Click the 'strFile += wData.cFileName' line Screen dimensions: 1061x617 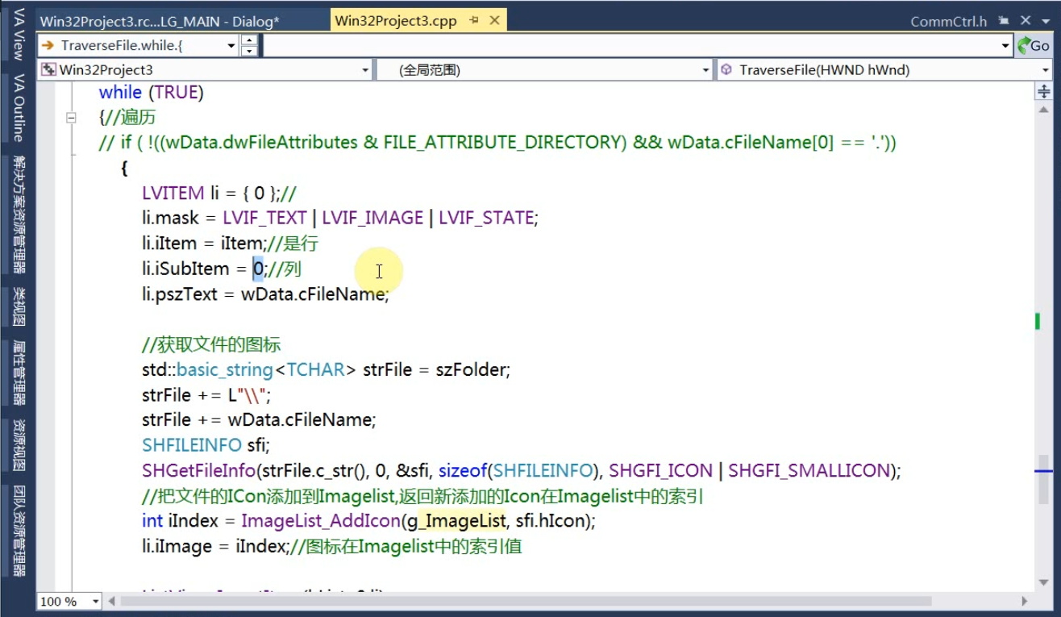pyautogui.click(x=259, y=420)
